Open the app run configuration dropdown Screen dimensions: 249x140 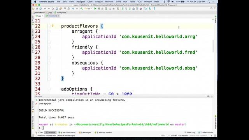88,9
